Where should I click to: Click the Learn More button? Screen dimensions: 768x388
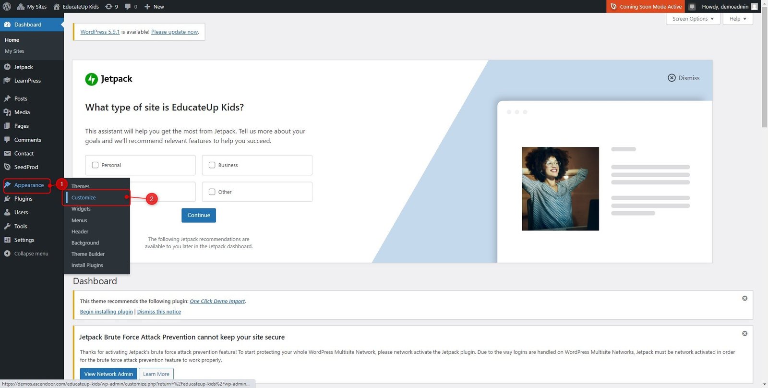[156, 374]
